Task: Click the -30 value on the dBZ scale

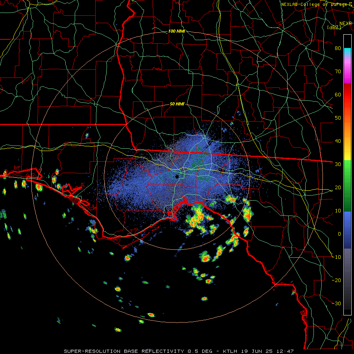Action: click(x=336, y=303)
